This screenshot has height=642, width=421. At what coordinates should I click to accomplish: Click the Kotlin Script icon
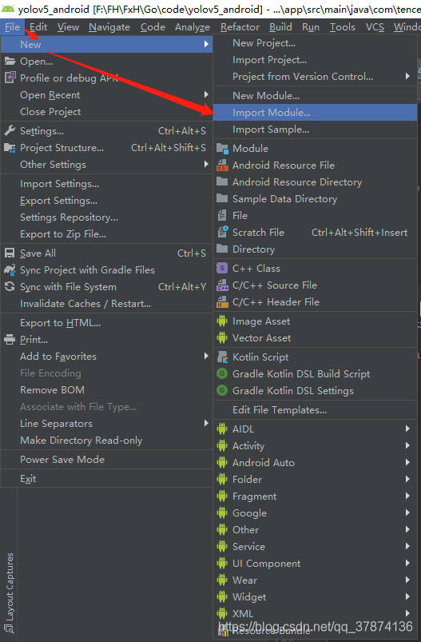222,357
